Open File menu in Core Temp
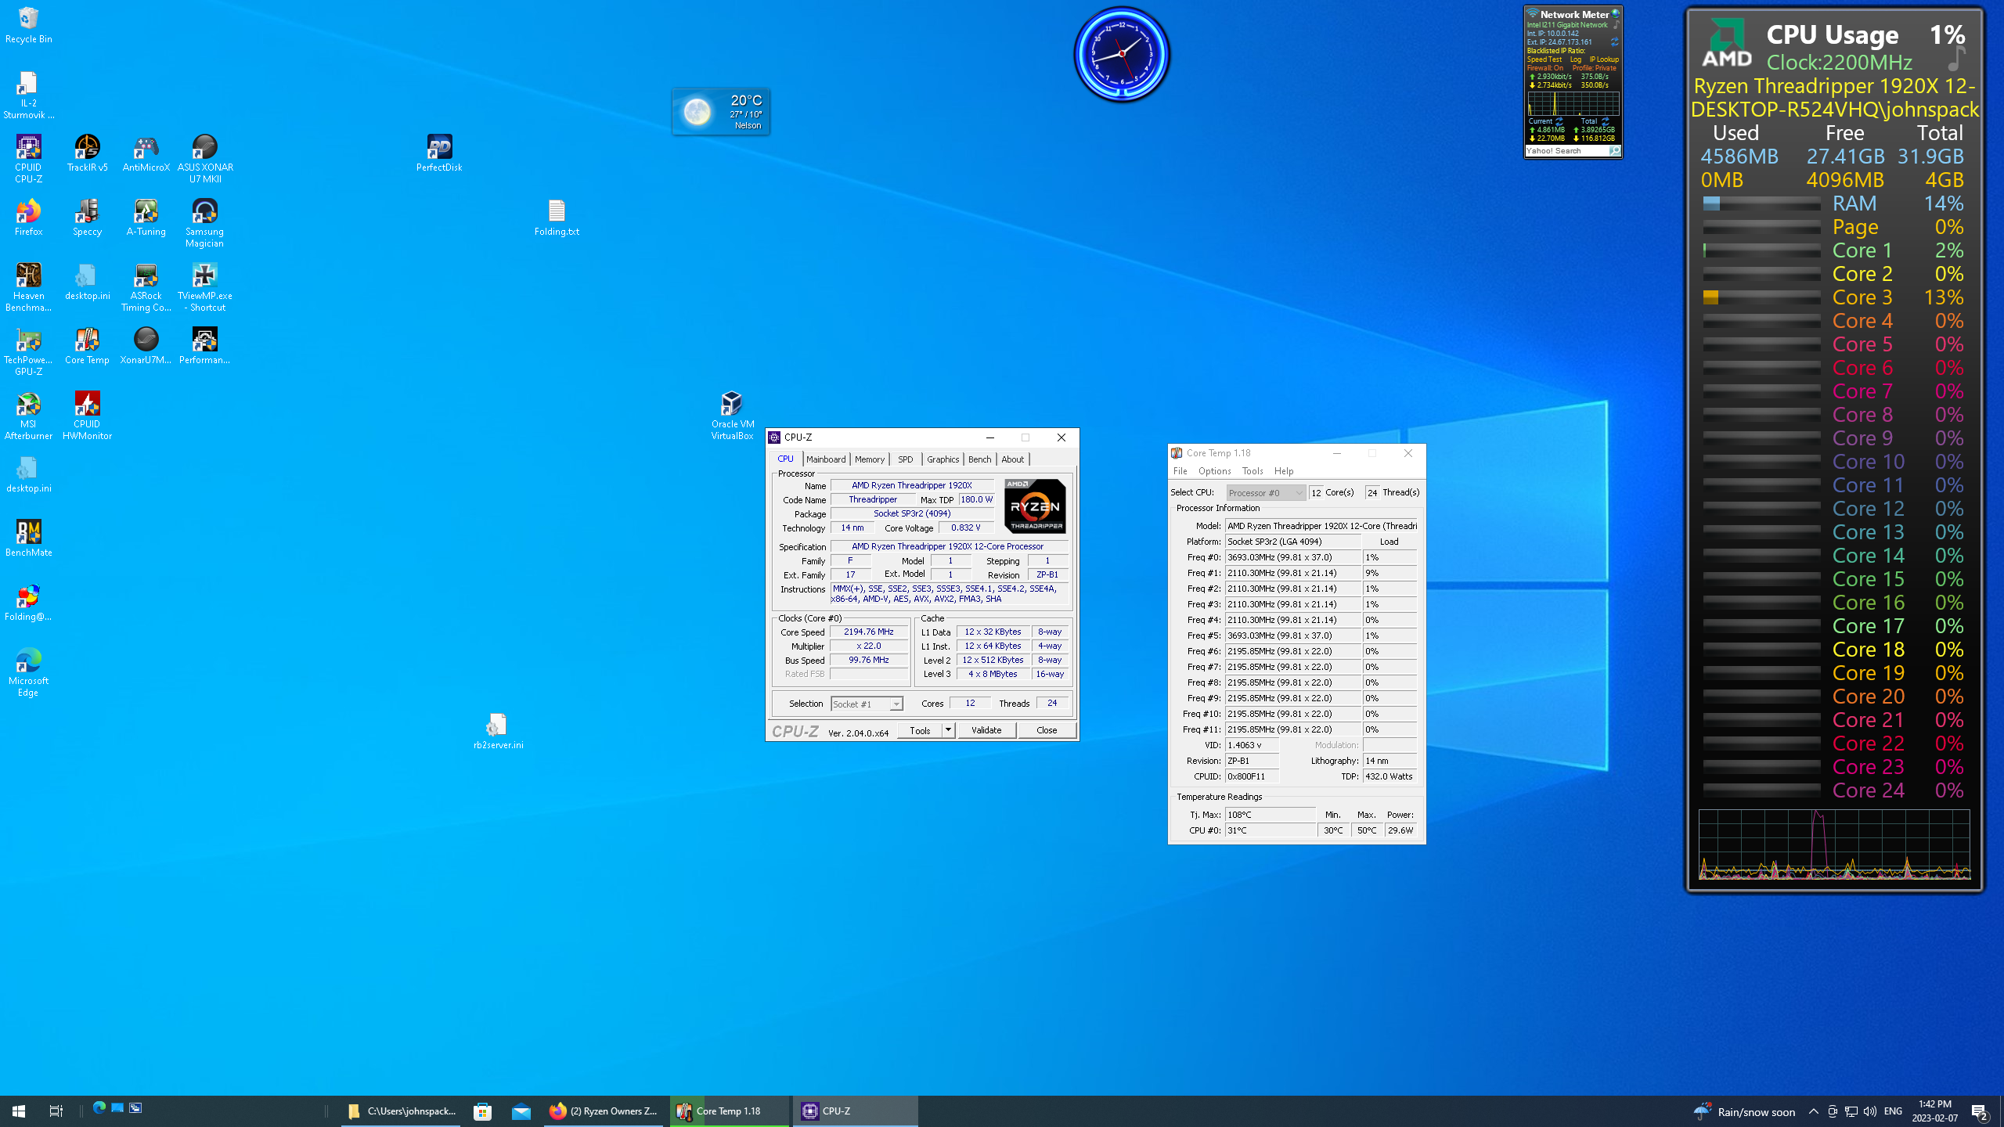Screen dimensions: 2004x1127 (x=1180, y=471)
